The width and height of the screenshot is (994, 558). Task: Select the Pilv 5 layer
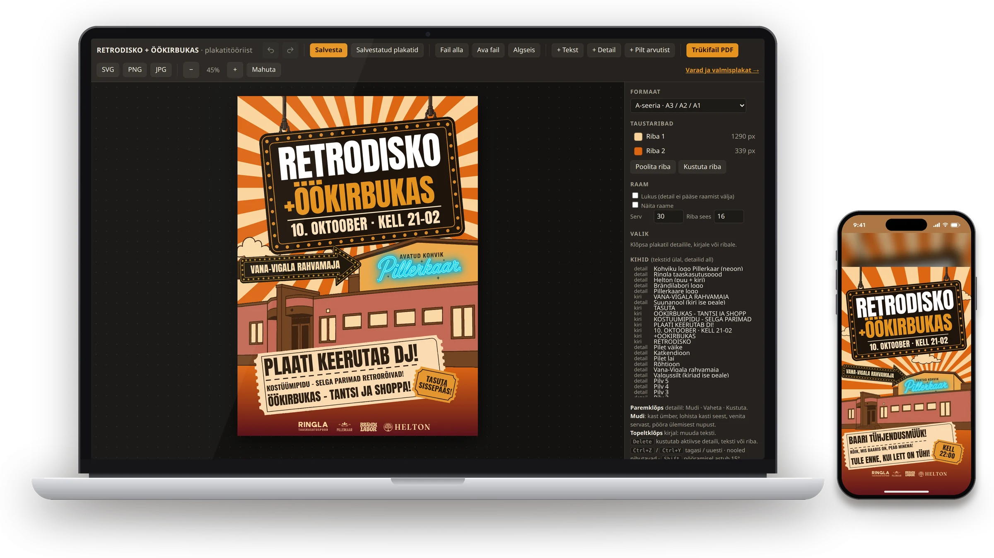pyautogui.click(x=693, y=381)
